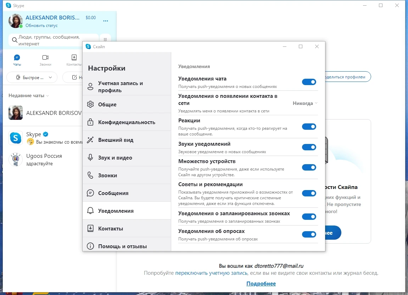Screen dimensions: 408x295
Task: Click the Подробнее link at bottom
Action: (261, 284)
